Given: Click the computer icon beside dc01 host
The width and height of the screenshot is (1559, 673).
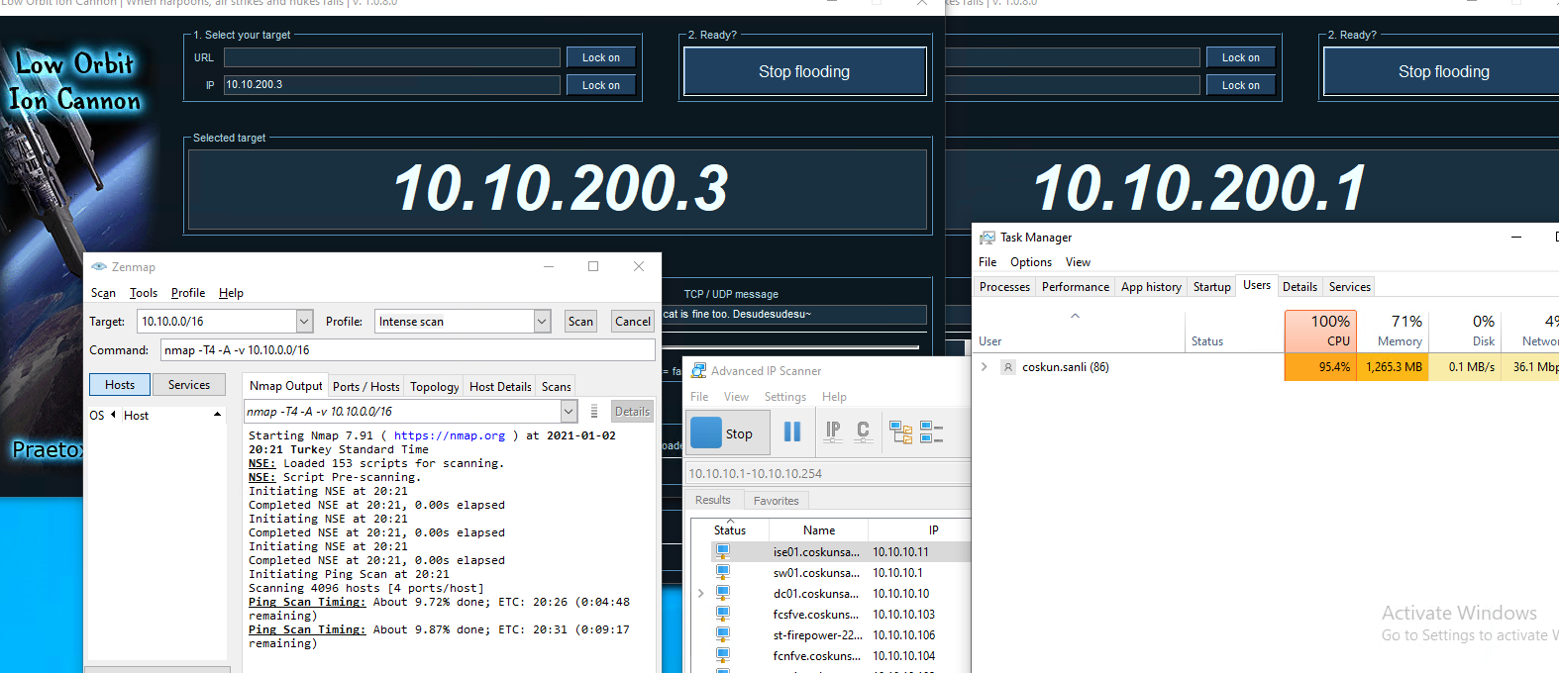Looking at the screenshot, I should point(723,594).
